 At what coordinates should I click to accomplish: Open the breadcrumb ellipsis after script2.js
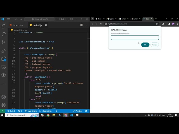26,30
